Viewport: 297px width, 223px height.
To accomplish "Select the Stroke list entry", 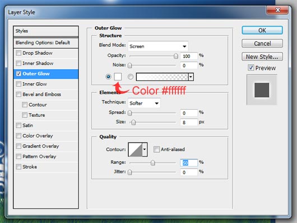I will (x=46, y=167).
